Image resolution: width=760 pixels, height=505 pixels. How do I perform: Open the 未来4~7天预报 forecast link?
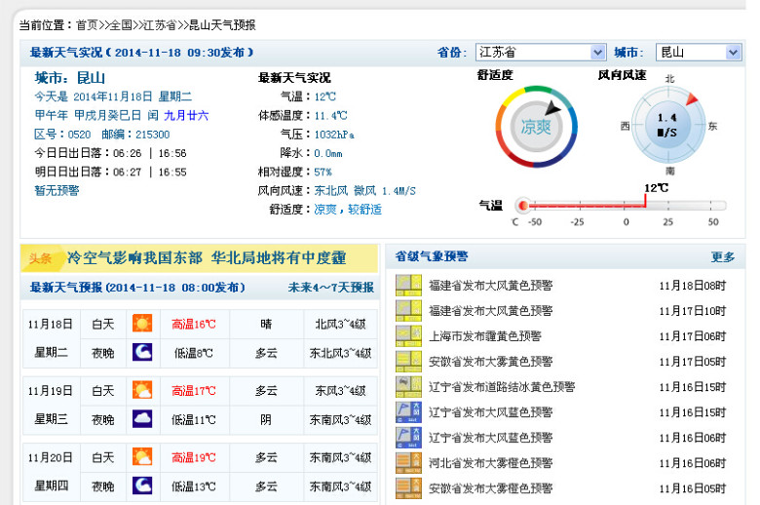[x=330, y=288]
